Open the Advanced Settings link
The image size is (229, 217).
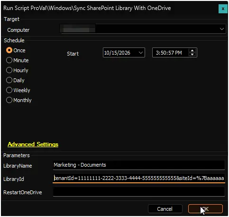[x=33, y=144]
